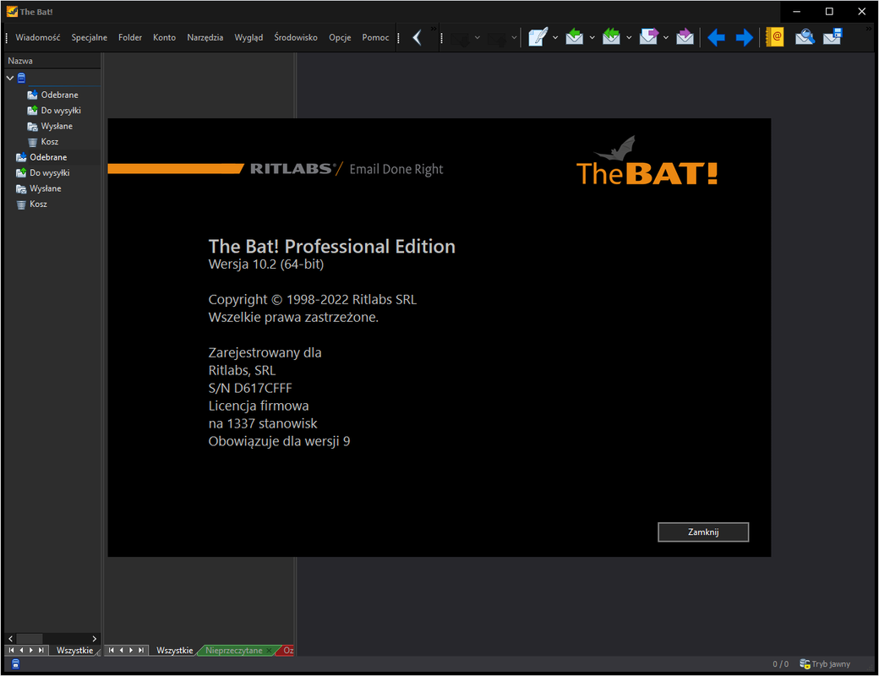This screenshot has width=879, height=676.
Task: Click the new message quill icon
Action: point(538,37)
